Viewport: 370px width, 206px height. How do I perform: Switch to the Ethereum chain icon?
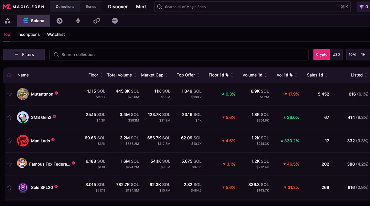[x=78, y=21]
